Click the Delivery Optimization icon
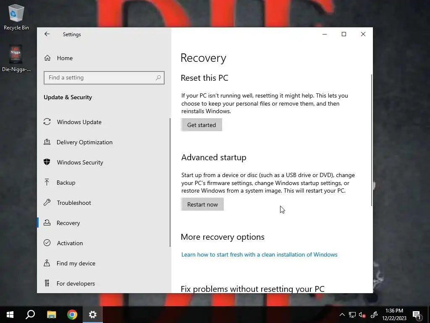This screenshot has height=323, width=430. click(x=47, y=142)
